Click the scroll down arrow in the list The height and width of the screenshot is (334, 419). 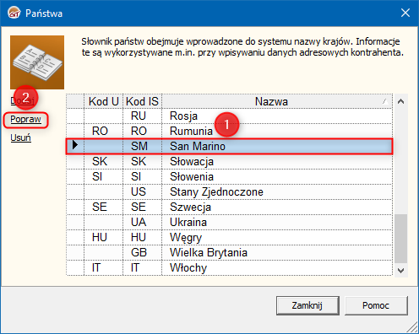401,271
